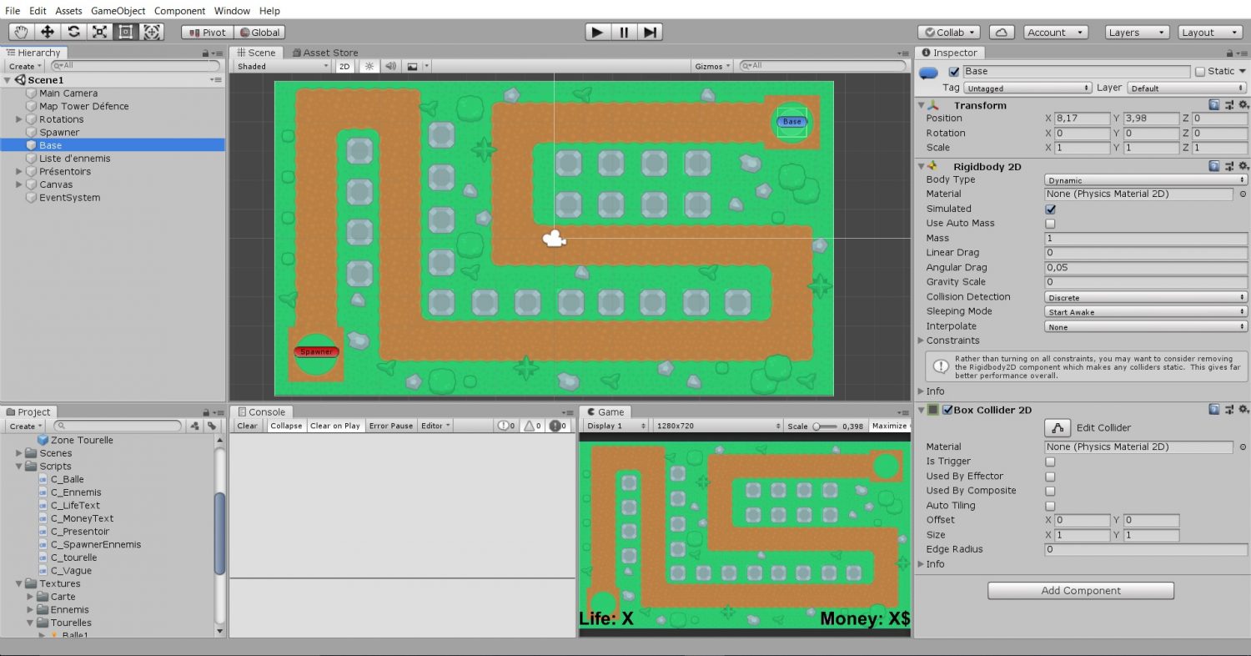1251x656 pixels.
Task: Enable the Is Trigger checkbox
Action: click(x=1050, y=462)
